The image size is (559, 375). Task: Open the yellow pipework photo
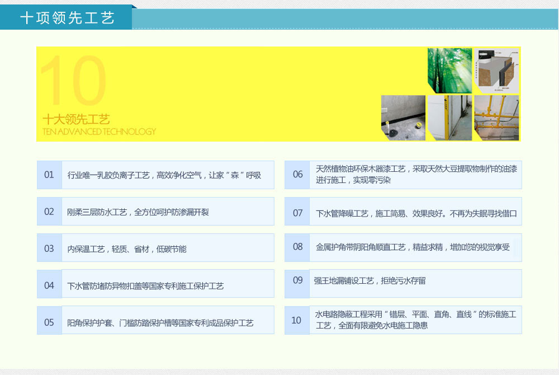496,118
